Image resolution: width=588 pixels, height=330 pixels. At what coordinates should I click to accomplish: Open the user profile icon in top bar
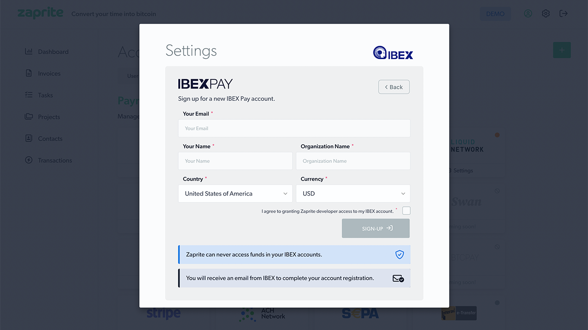[528, 14]
